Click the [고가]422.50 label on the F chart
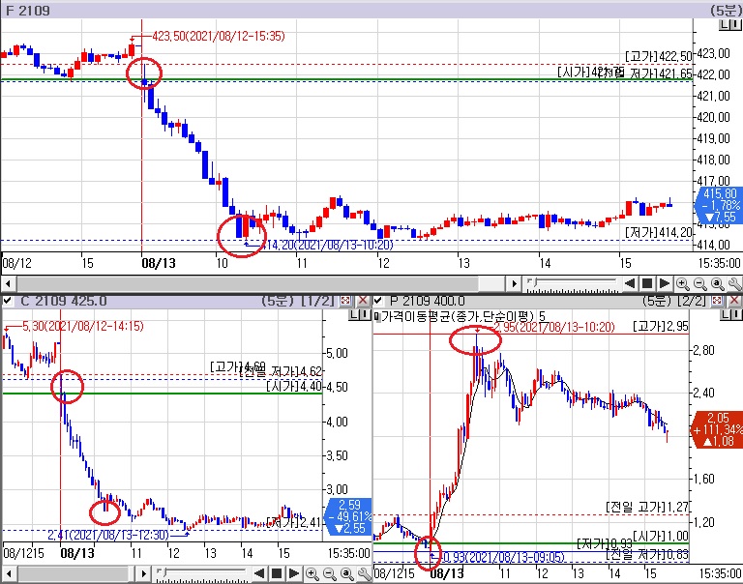 659,56
